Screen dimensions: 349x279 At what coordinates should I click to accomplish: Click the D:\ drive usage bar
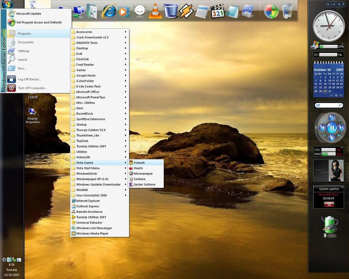[328, 55]
